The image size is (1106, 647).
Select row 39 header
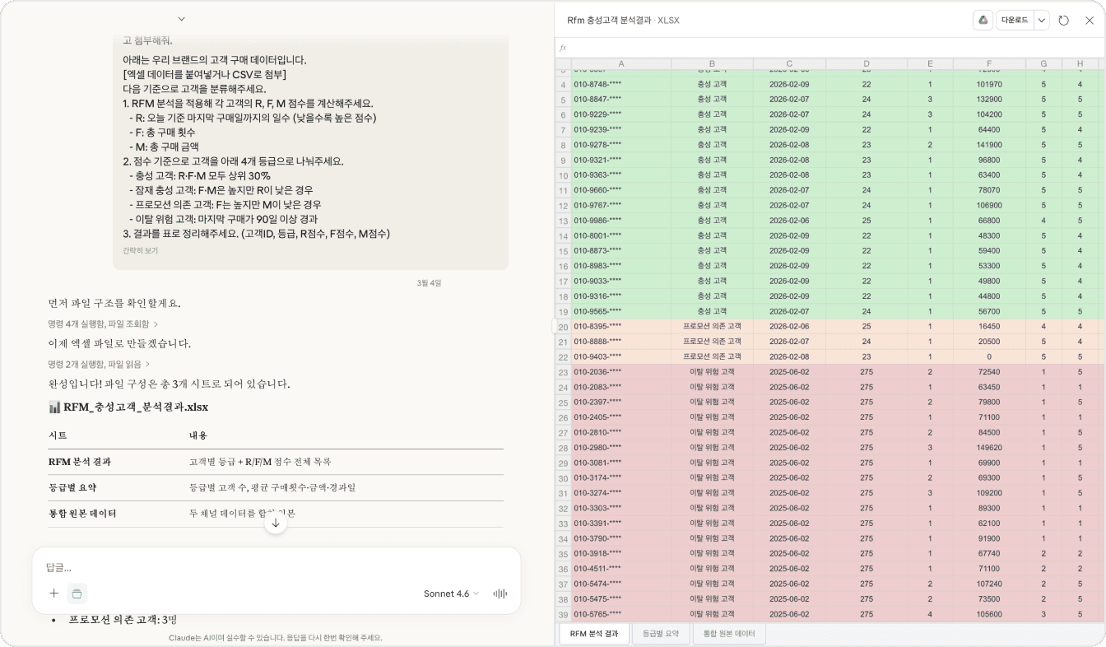coord(564,614)
